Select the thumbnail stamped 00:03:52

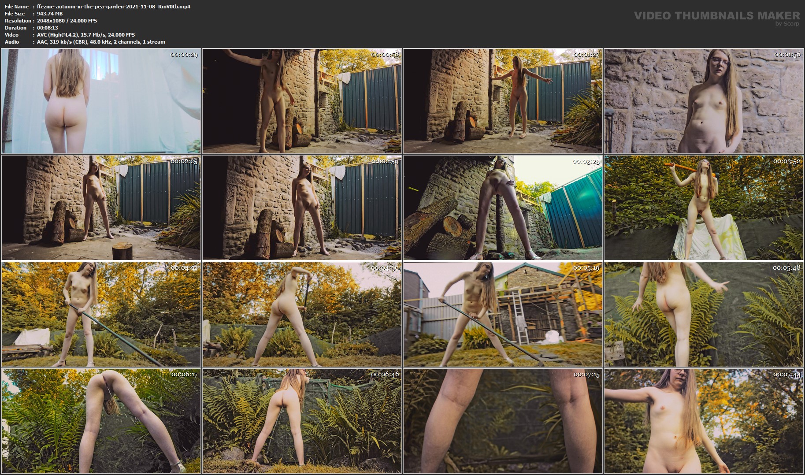[704, 208]
